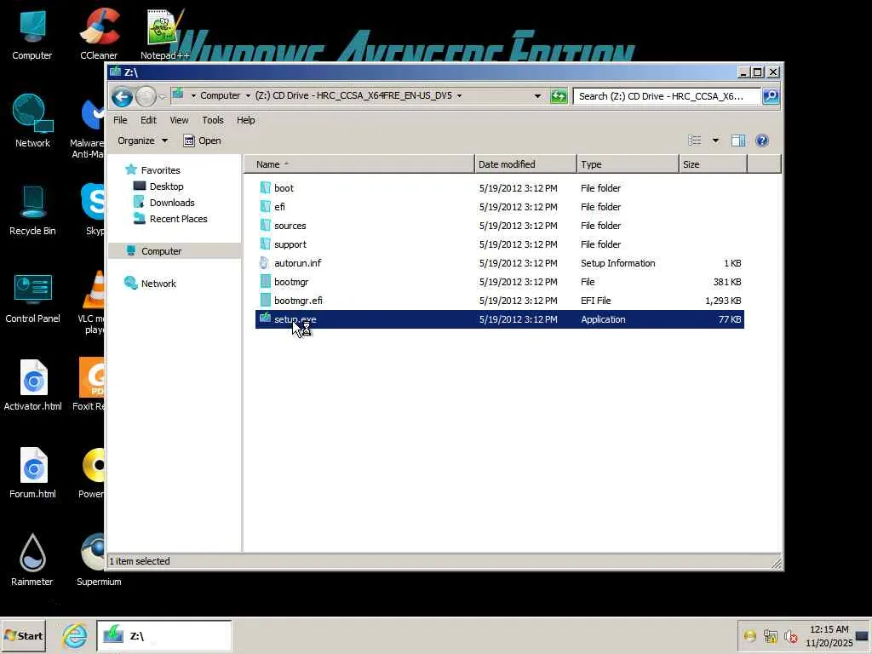
Task: Expand the CD Drive breadcrumb arrow
Action: tap(459, 95)
